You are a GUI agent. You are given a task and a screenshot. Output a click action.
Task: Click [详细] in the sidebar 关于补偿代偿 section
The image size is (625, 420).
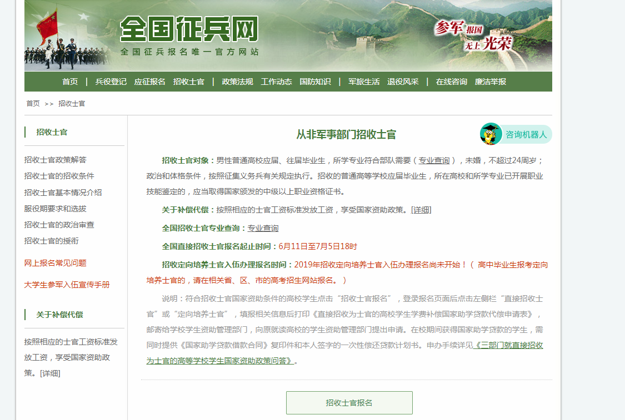click(x=50, y=373)
